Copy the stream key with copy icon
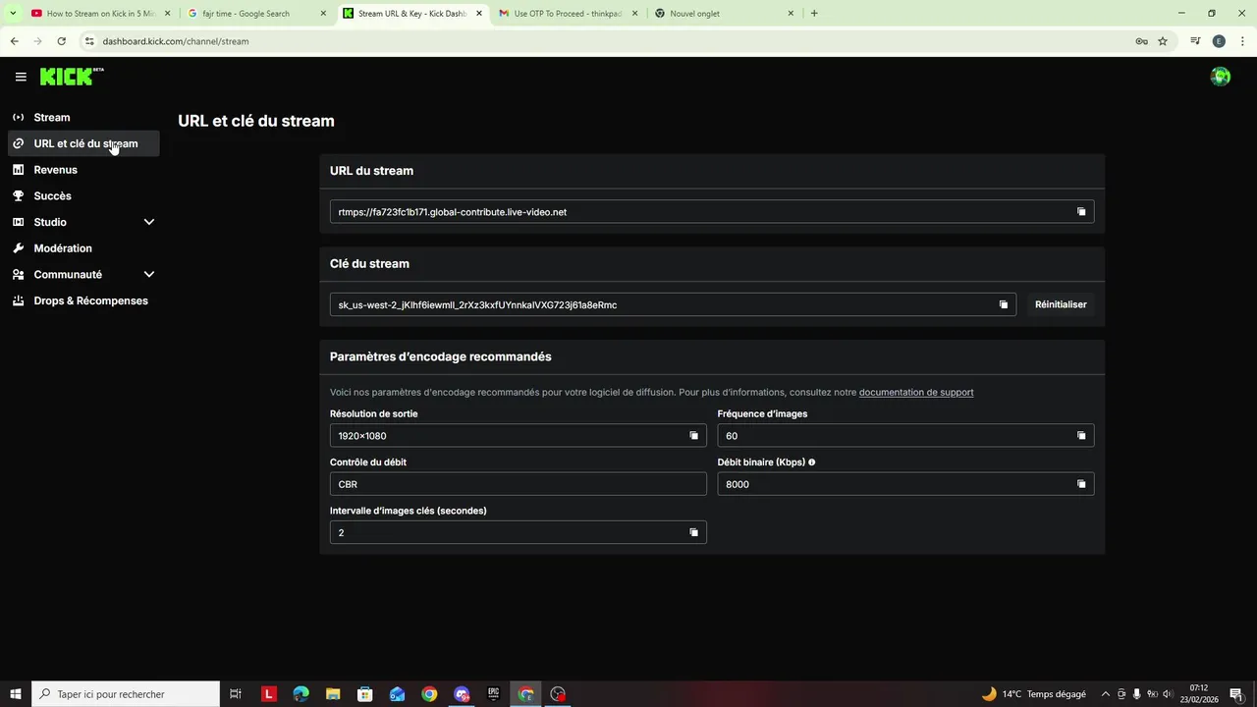The height and width of the screenshot is (707, 1257). click(1003, 304)
